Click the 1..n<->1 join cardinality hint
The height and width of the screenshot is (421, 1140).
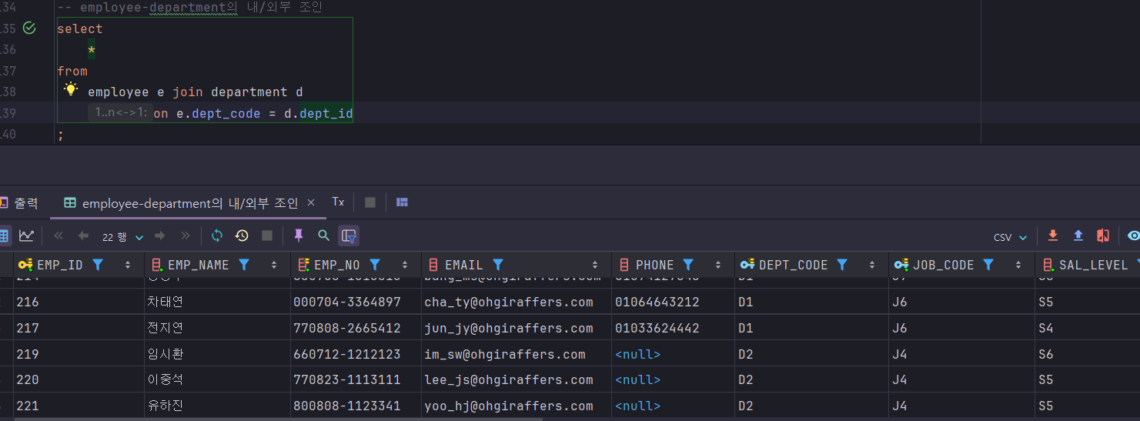(121, 113)
